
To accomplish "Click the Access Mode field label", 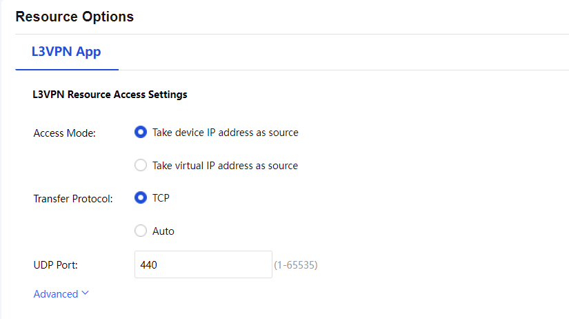I will click(64, 133).
